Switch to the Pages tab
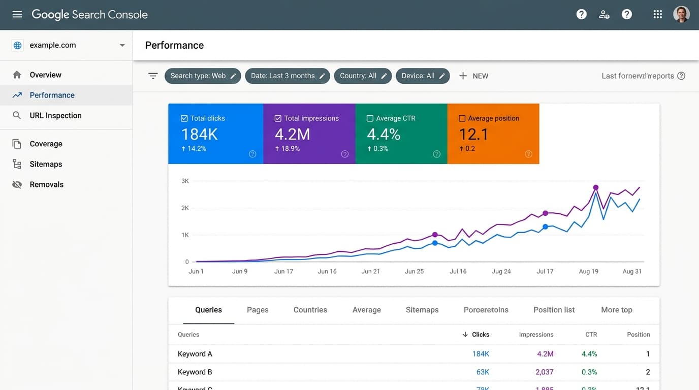 [258, 310]
